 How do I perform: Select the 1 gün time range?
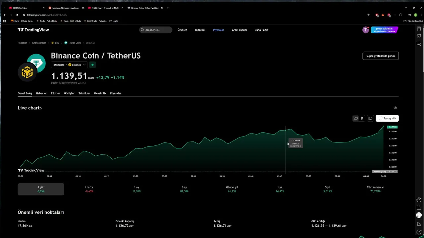pos(41,189)
